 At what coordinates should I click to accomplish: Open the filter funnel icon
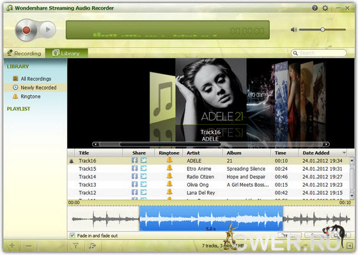[75, 245]
